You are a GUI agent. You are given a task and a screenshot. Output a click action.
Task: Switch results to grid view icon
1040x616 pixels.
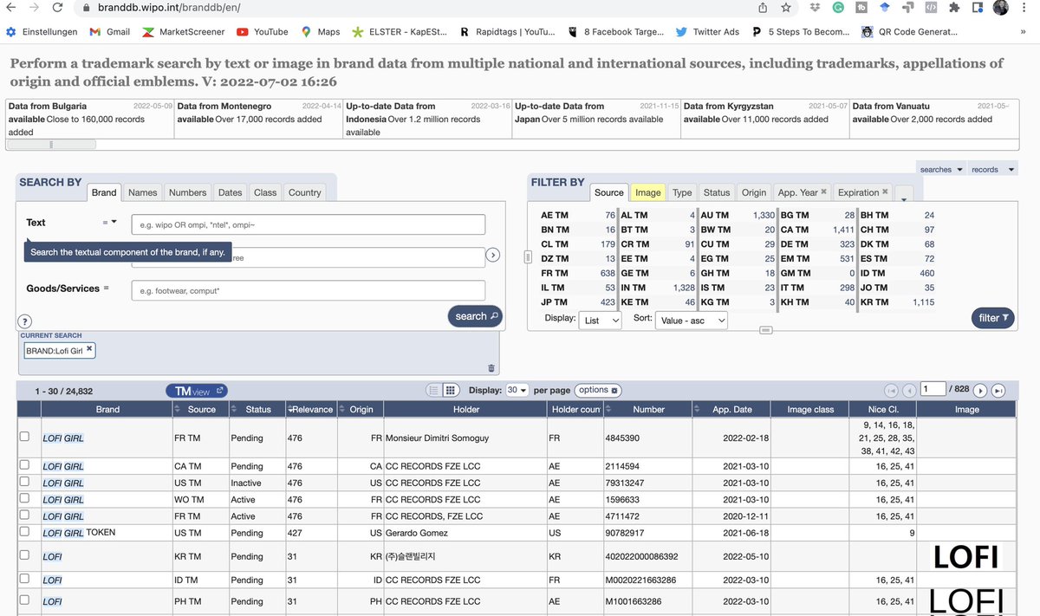point(451,390)
